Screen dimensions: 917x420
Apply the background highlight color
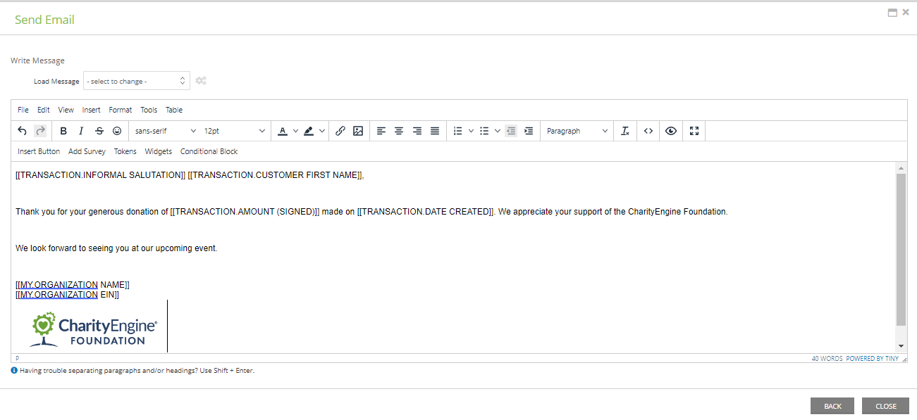pyautogui.click(x=309, y=131)
